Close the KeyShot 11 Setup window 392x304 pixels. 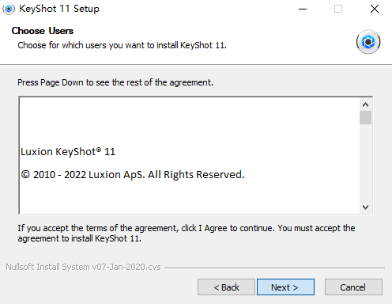(x=375, y=9)
